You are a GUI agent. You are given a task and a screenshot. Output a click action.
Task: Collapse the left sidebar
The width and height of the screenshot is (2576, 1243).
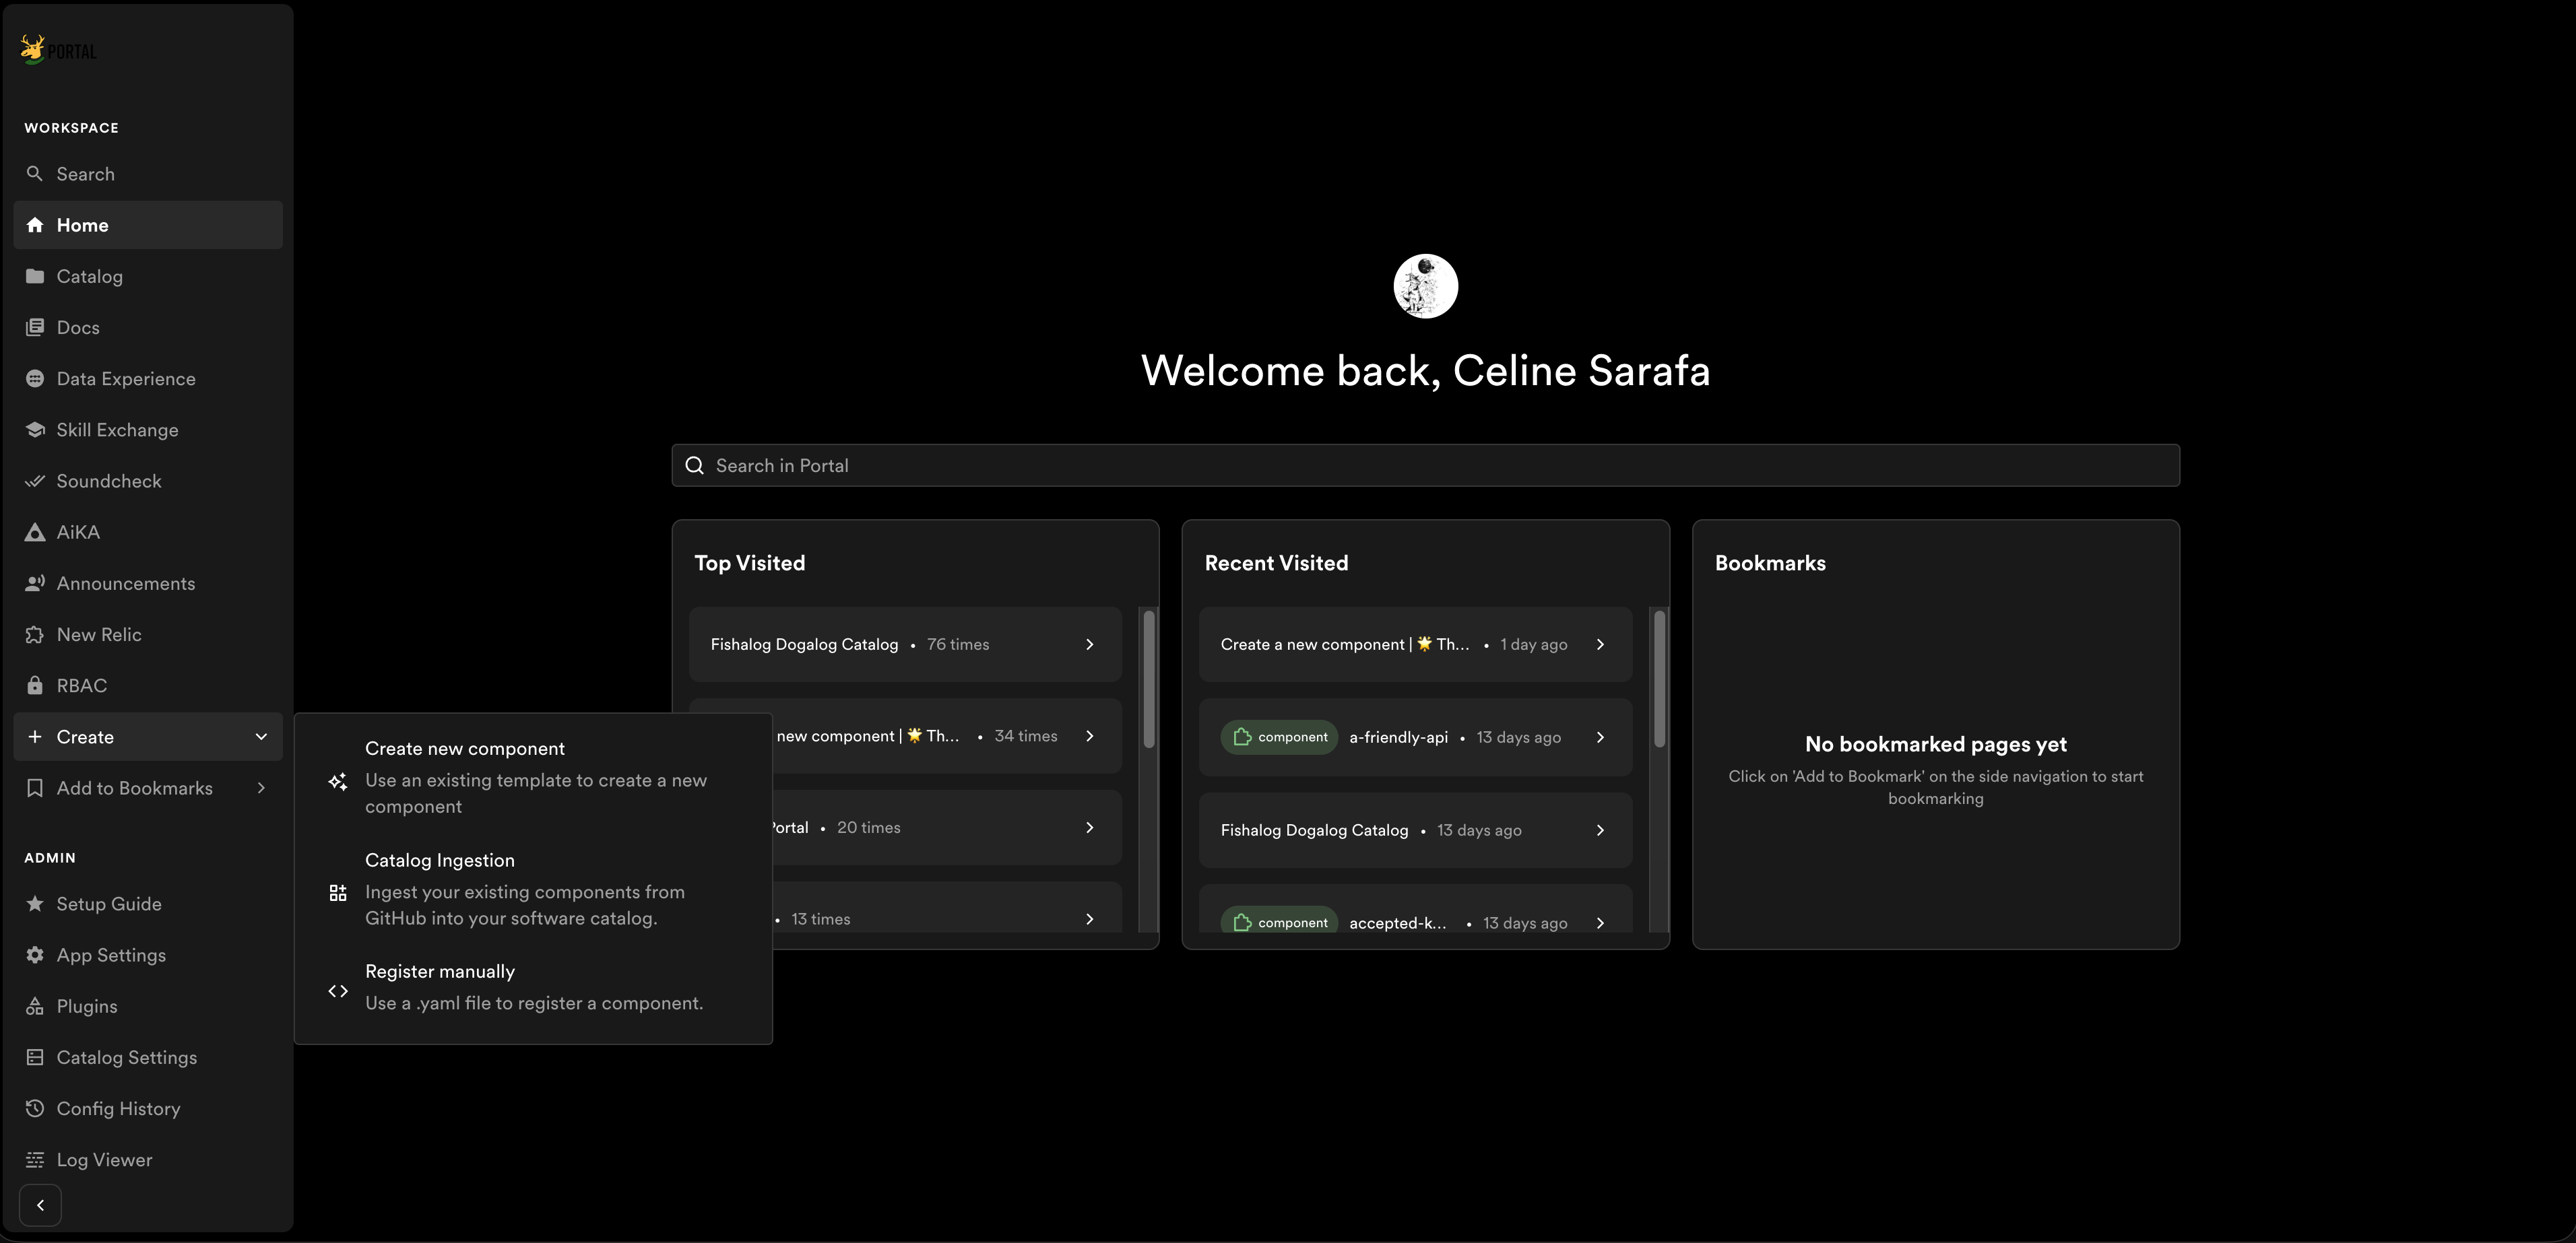(40, 1205)
